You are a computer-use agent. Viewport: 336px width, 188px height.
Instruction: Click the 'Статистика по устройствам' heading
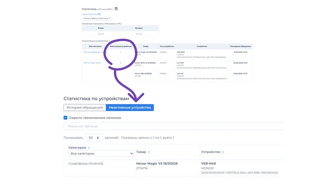[x=96, y=99]
